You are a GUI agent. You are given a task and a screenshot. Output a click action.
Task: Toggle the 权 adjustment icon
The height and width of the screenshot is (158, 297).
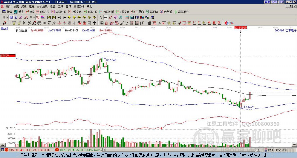[38, 18]
